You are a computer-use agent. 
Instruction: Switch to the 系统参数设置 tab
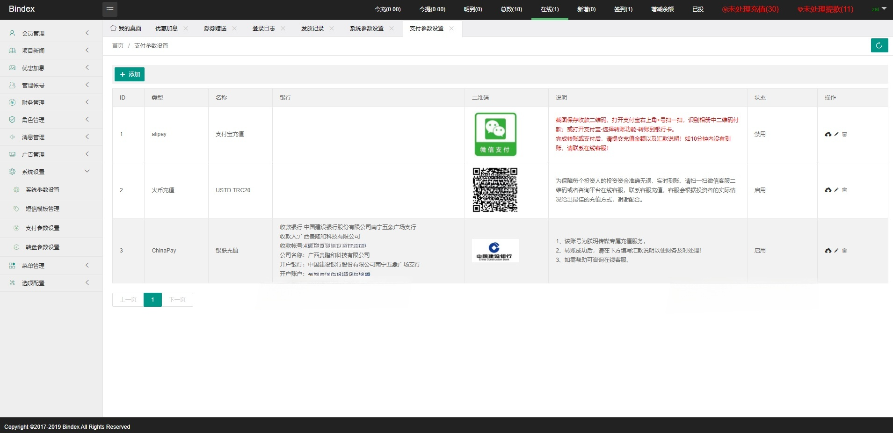pos(366,28)
